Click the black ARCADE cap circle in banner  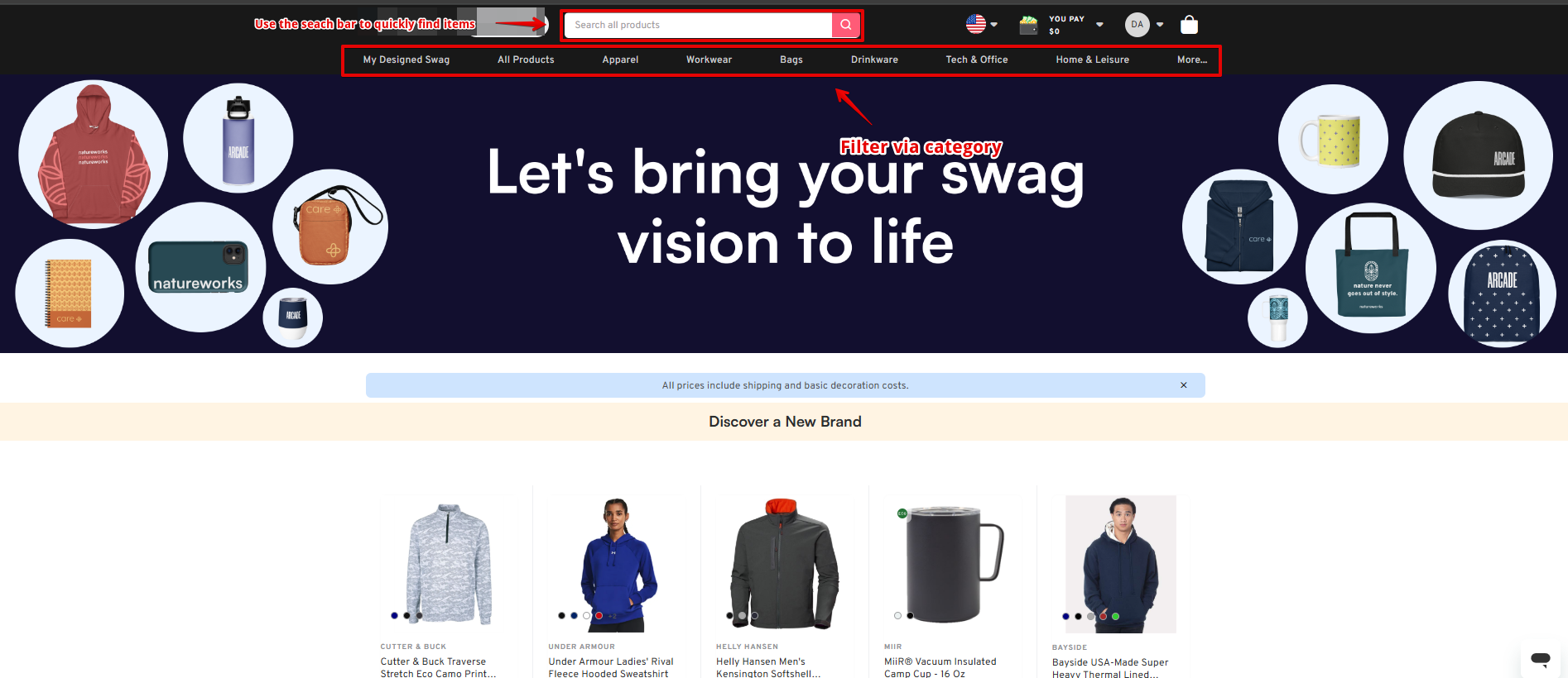point(1478,155)
